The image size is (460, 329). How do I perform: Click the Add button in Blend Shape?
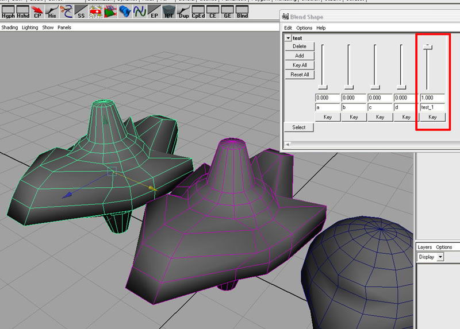click(x=299, y=56)
